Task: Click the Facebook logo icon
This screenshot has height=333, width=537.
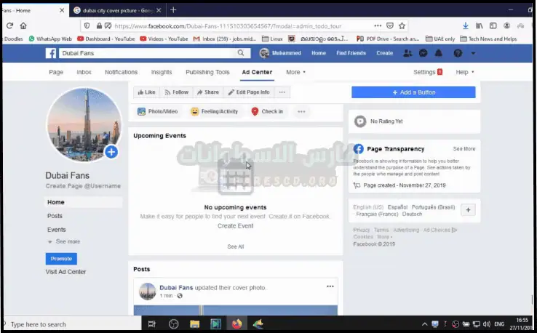Action: click(x=52, y=53)
